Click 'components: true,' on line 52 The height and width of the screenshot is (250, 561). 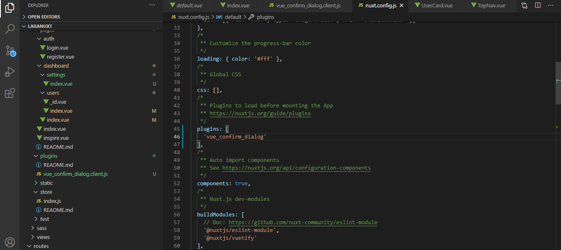[x=224, y=183]
